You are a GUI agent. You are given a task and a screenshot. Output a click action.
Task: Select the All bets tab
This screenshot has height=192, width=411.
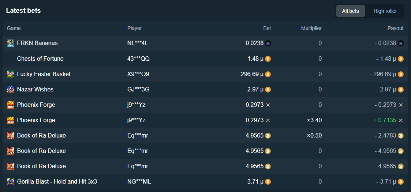click(350, 11)
